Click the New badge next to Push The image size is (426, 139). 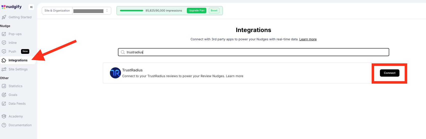click(x=25, y=51)
